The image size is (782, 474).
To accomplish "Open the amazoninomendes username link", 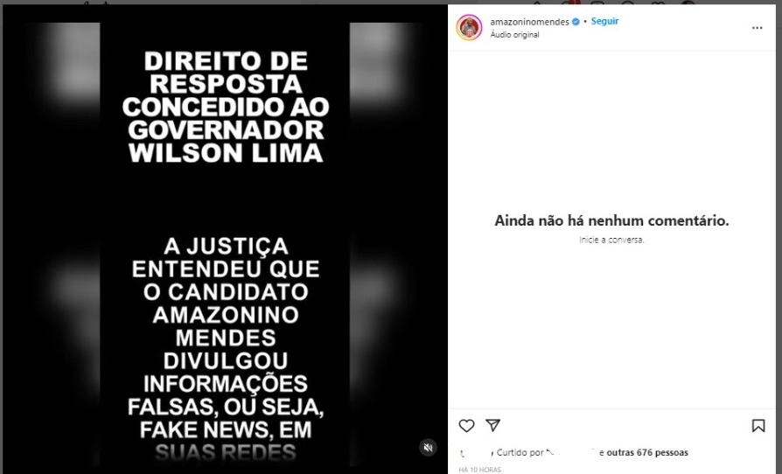I will click(x=530, y=22).
